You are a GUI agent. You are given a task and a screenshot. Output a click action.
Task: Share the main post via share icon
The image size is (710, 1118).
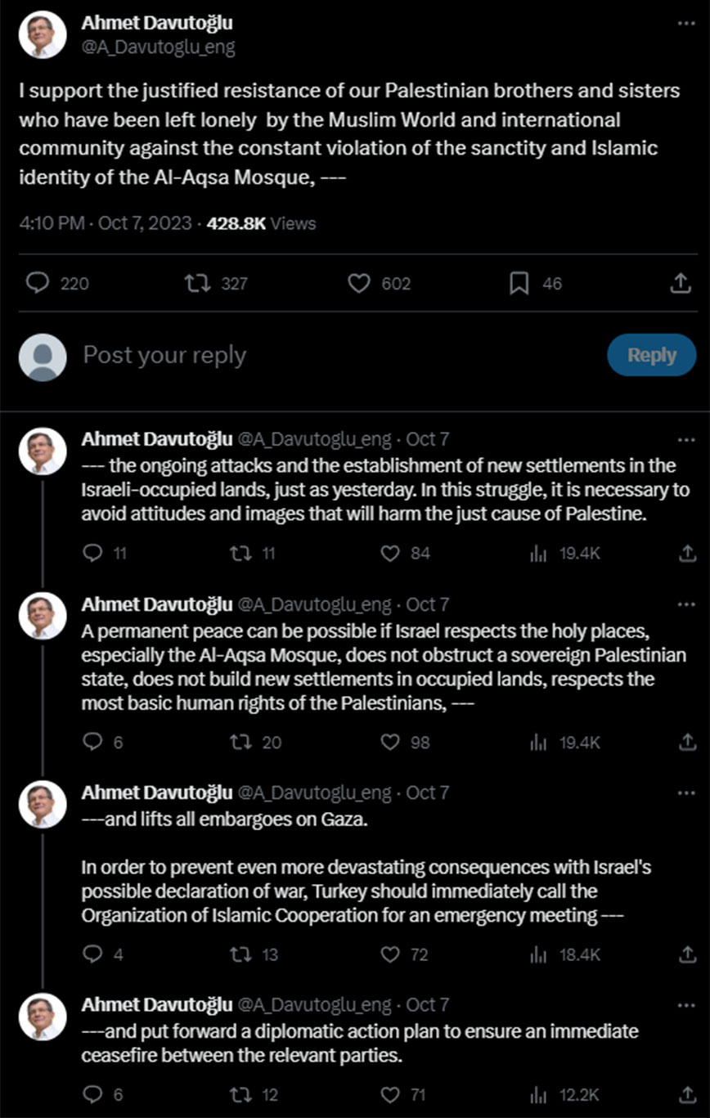click(x=680, y=283)
